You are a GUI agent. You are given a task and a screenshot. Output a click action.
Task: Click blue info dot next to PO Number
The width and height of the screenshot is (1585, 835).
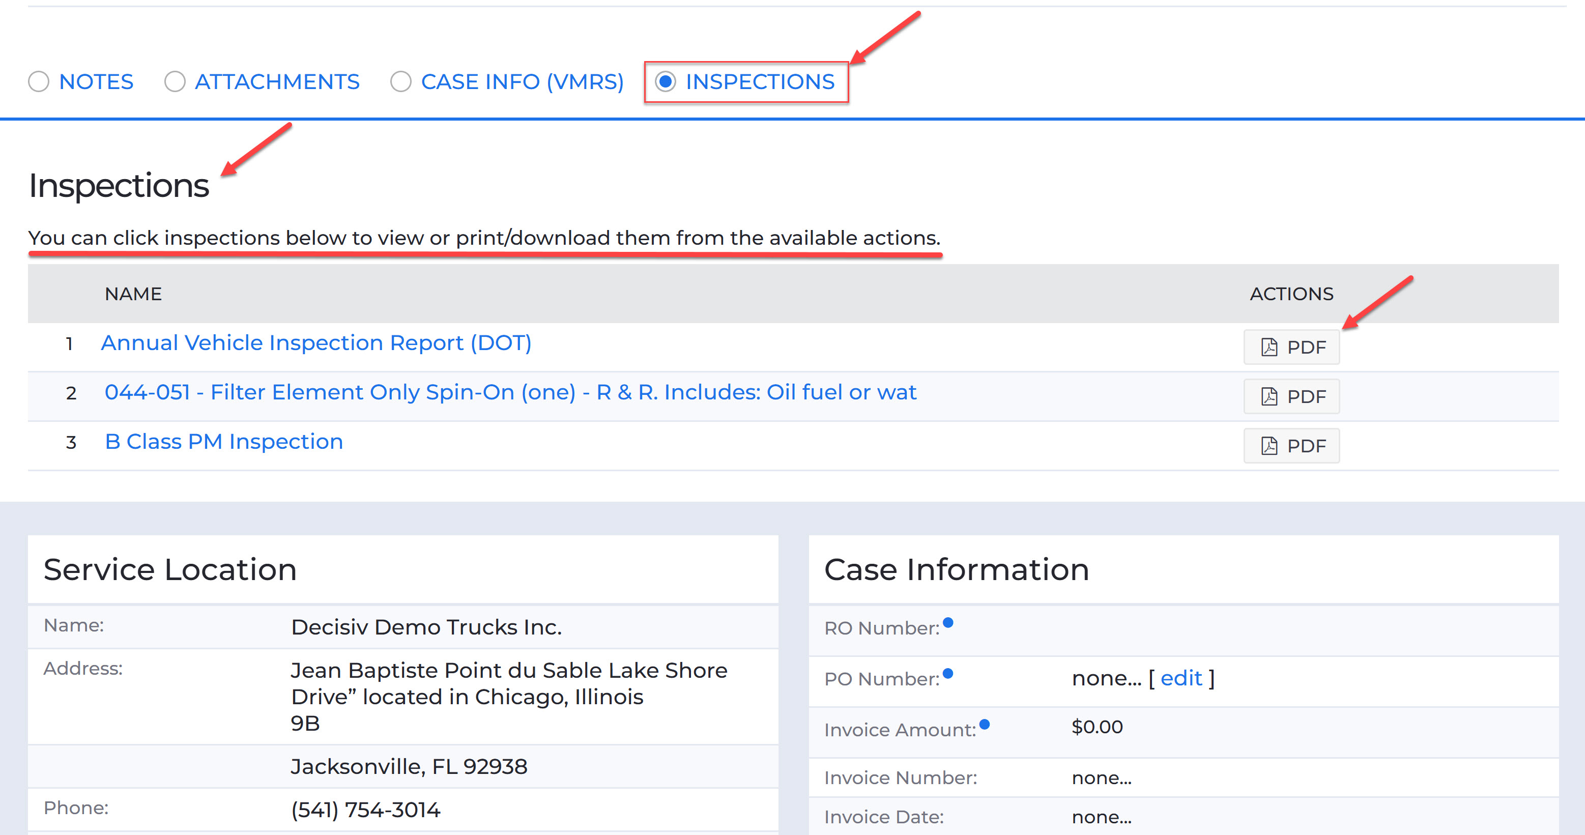coord(948,673)
